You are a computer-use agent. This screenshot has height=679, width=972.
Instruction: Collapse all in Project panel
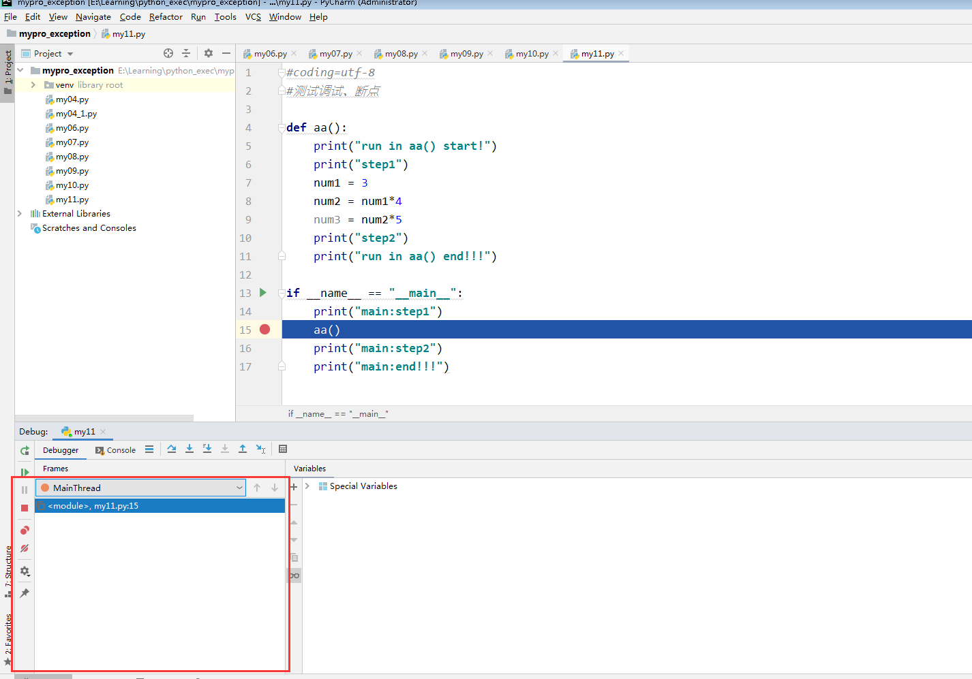(186, 53)
